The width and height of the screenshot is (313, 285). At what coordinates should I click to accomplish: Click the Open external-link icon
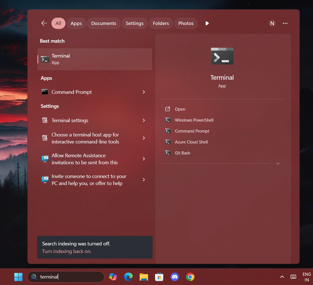point(168,109)
